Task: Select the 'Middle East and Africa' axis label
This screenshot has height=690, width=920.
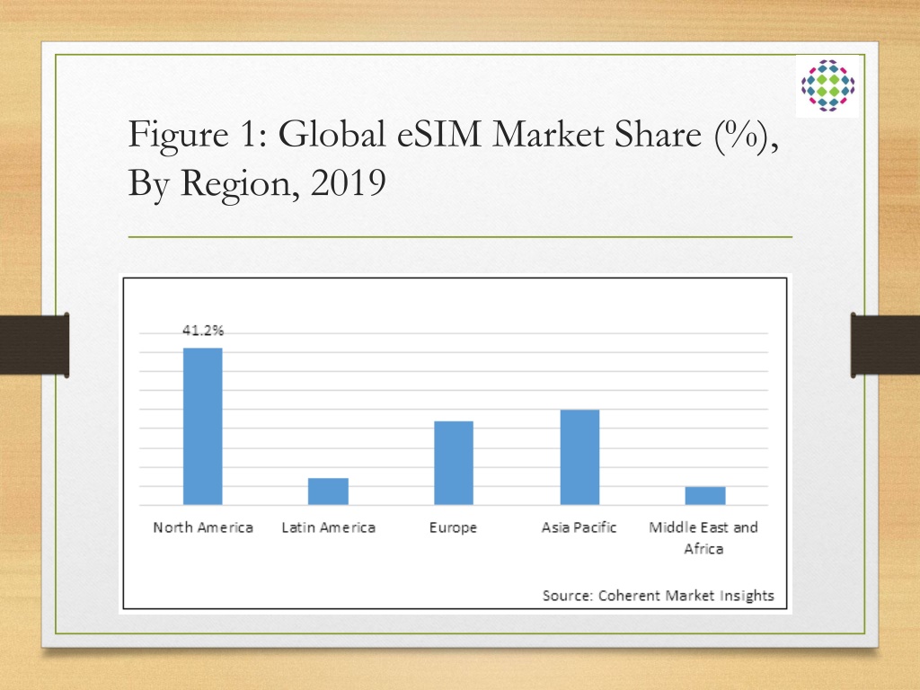Action: click(x=703, y=538)
